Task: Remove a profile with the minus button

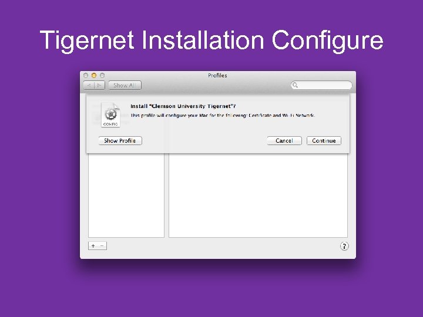Action: 102,246
